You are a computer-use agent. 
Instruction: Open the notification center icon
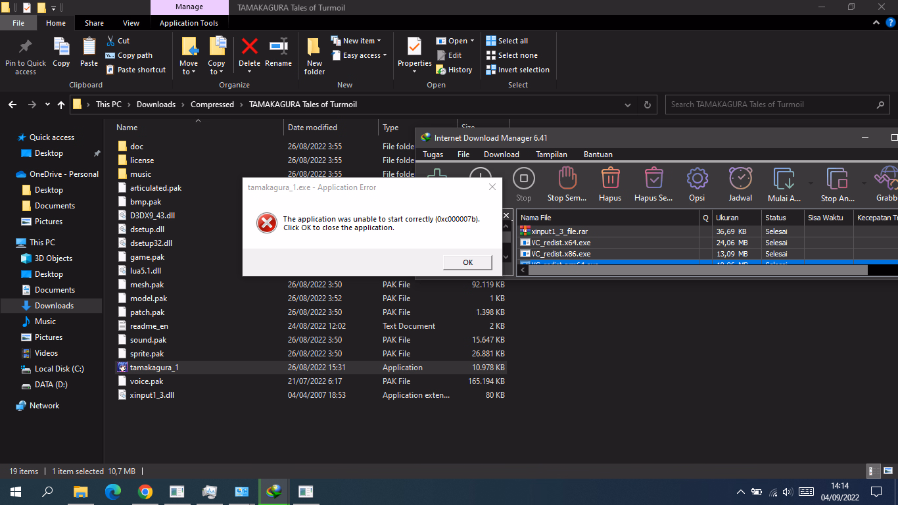click(x=876, y=492)
